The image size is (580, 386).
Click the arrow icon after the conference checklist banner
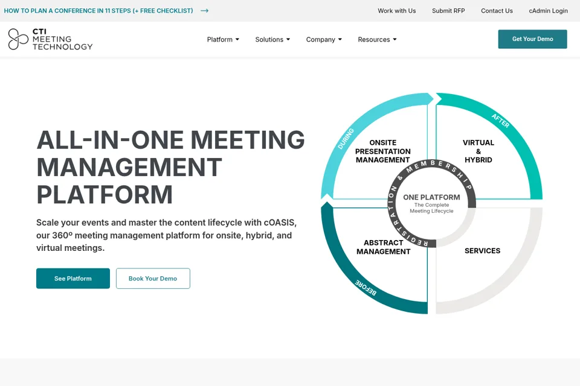point(205,11)
